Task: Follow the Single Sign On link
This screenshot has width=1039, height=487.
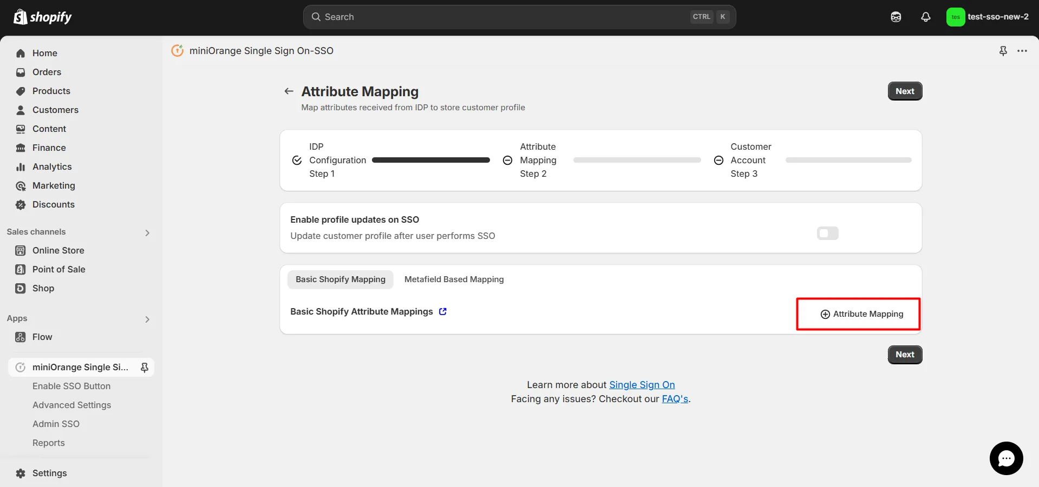Action: [x=642, y=385]
